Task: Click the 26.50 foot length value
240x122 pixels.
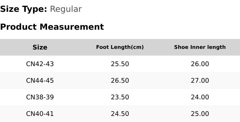Action: 120,80
